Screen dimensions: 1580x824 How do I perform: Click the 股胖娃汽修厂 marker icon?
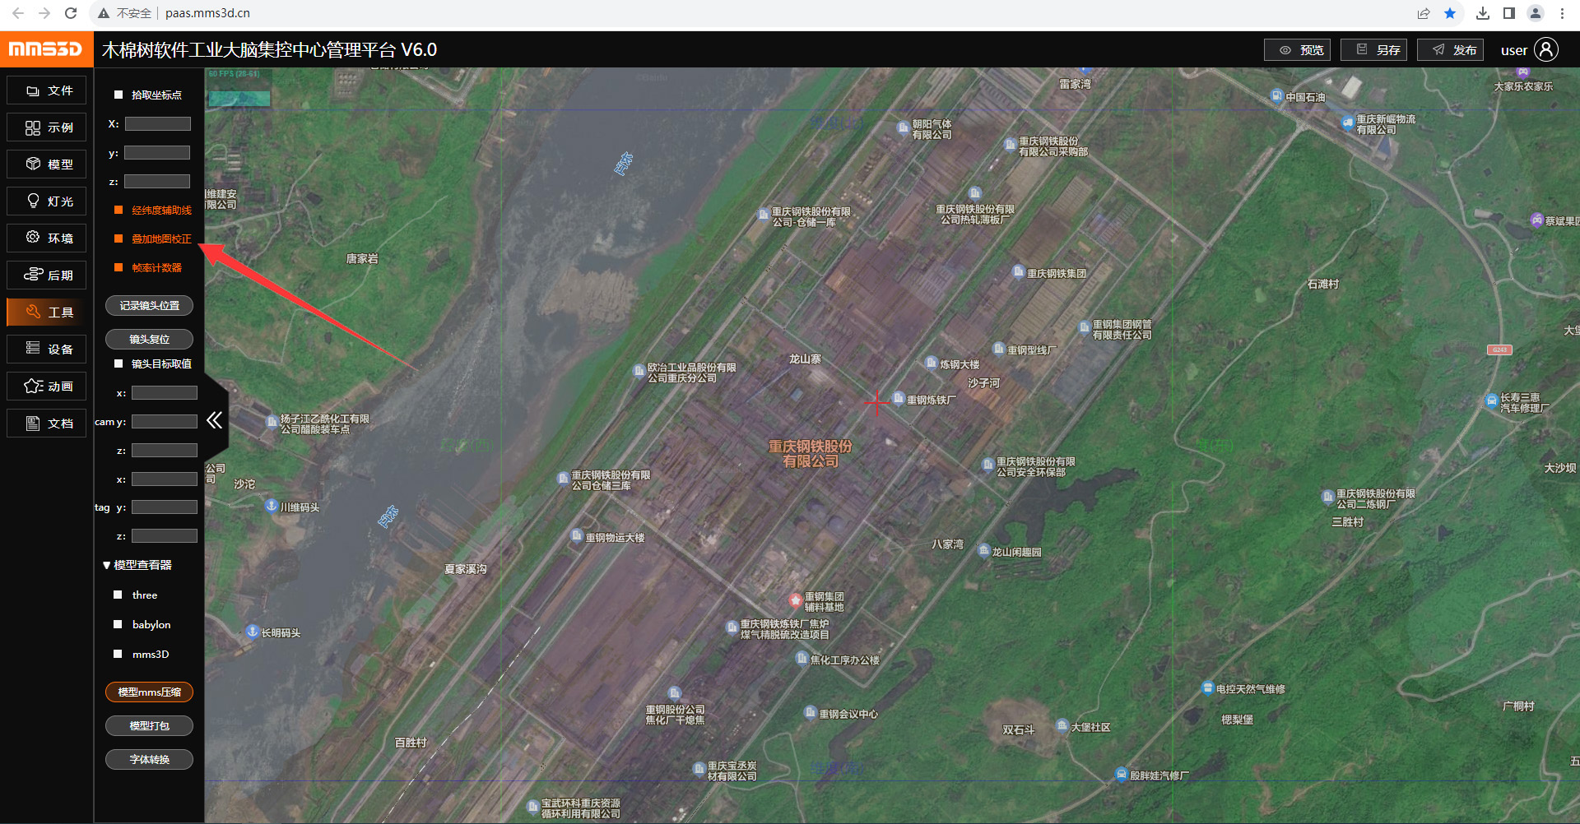pos(1121,775)
